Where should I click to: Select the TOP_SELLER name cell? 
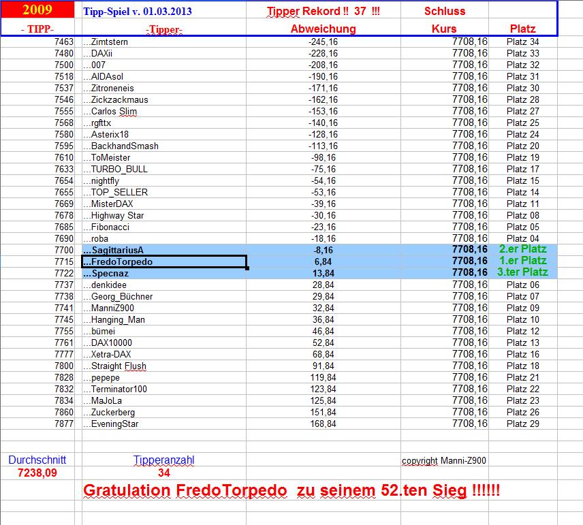[x=164, y=192]
